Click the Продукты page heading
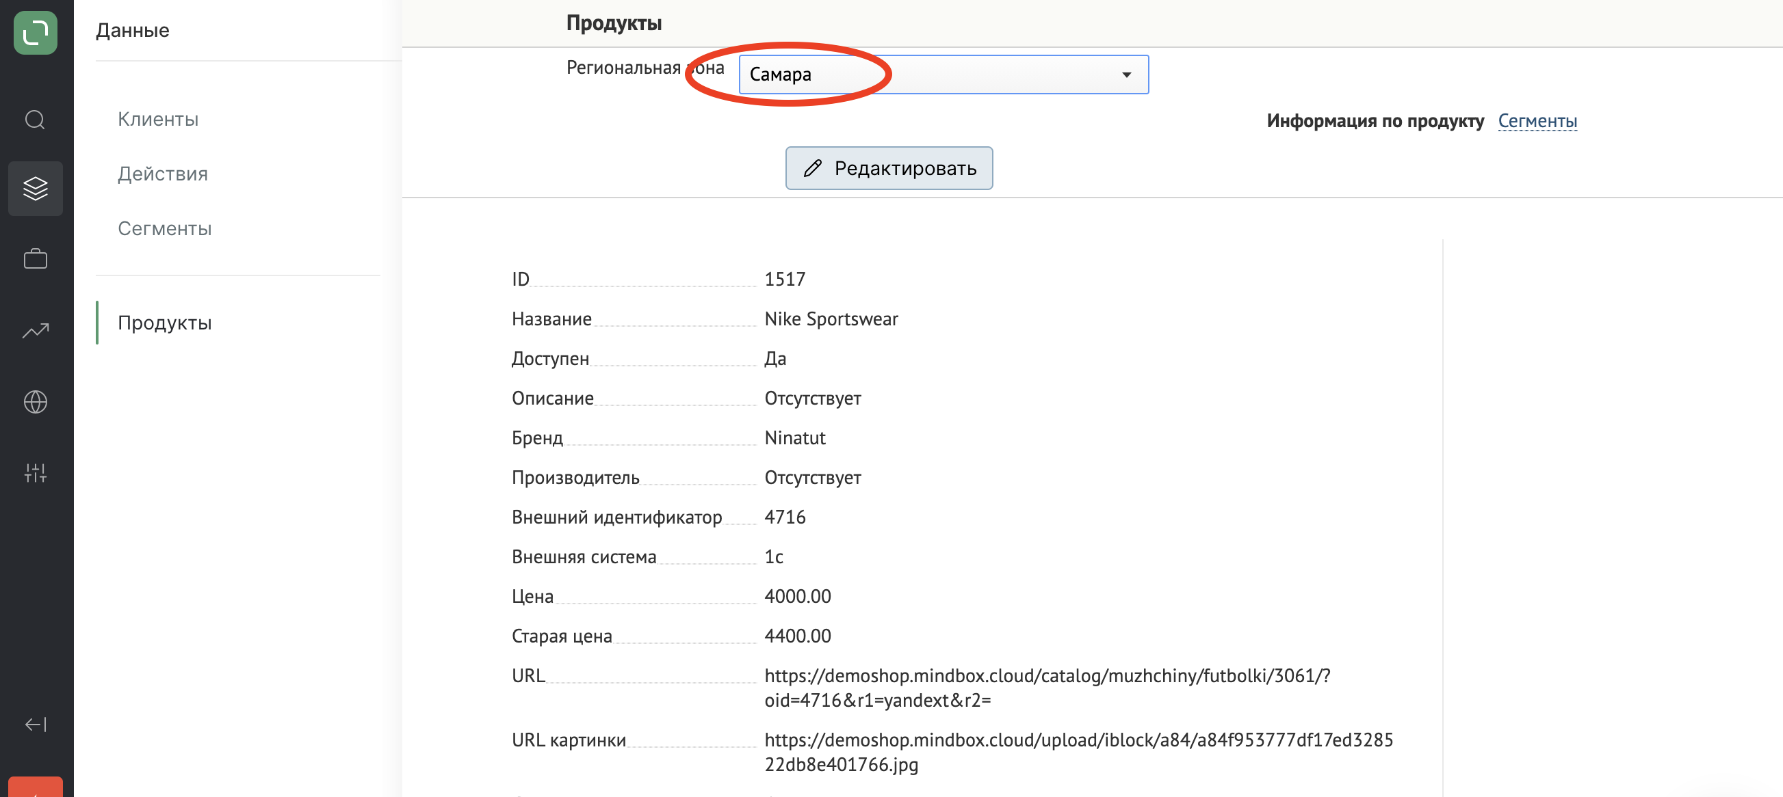This screenshot has width=1783, height=797. [614, 23]
